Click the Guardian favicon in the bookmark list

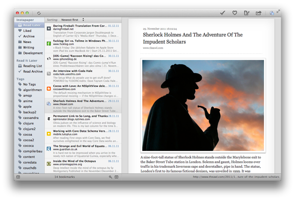pos(49,149)
